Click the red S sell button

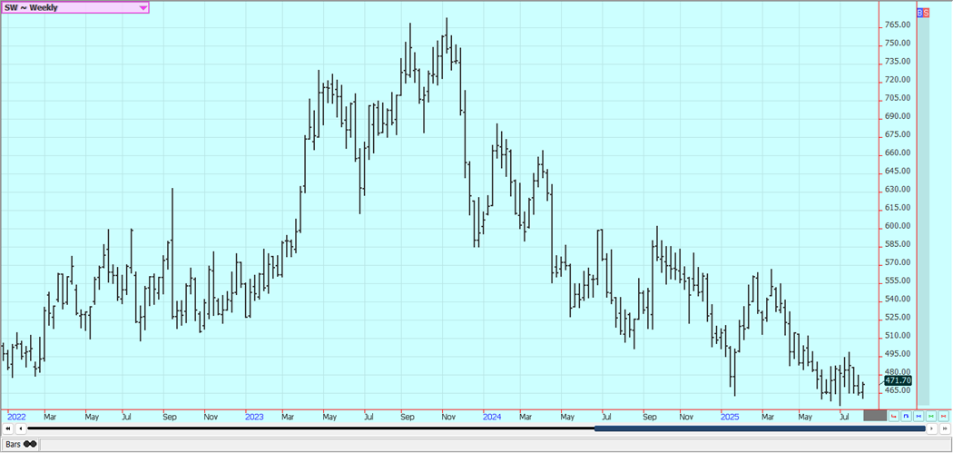coord(926,12)
